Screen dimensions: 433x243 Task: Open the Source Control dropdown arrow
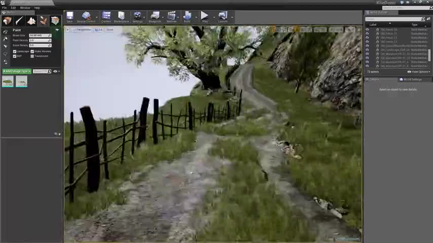[x=97, y=17]
